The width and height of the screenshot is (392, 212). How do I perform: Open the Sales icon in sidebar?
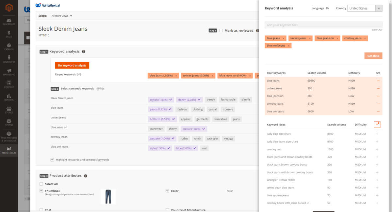click(x=9, y=34)
